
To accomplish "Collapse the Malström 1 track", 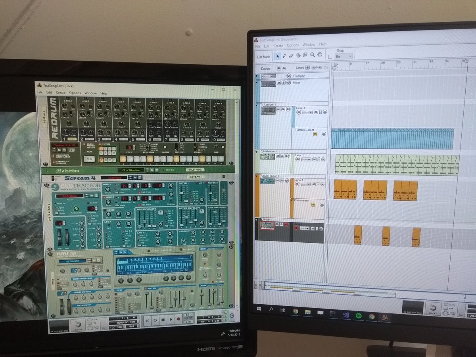I will [257, 152].
